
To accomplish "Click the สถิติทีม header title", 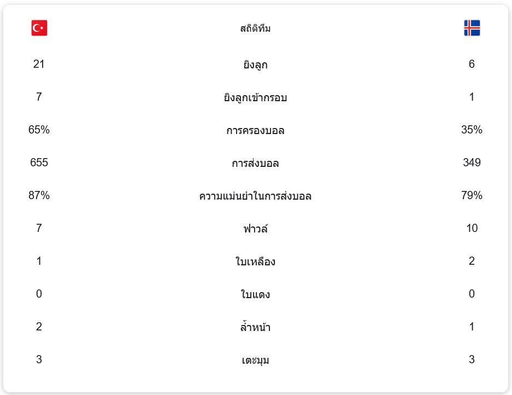I will [255, 28].
